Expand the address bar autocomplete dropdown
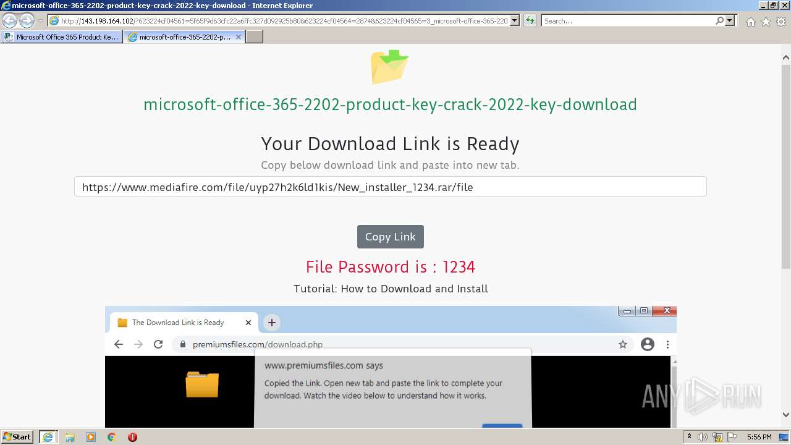This screenshot has width=791, height=445. pyautogui.click(x=515, y=21)
